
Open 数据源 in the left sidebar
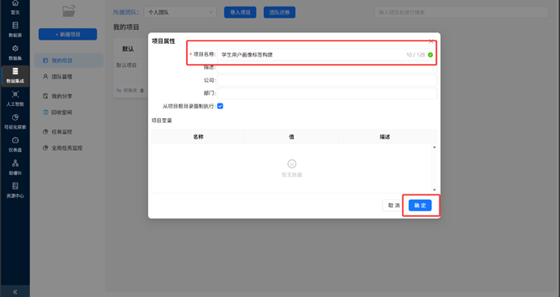15,30
